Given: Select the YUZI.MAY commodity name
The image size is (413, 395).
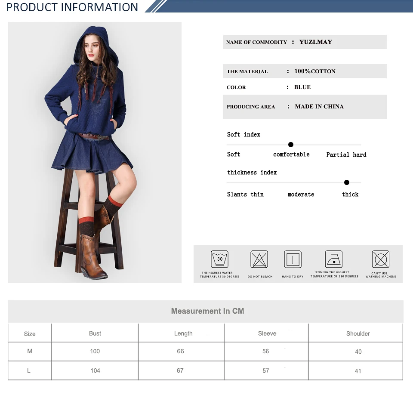Looking at the screenshot, I should [315, 42].
